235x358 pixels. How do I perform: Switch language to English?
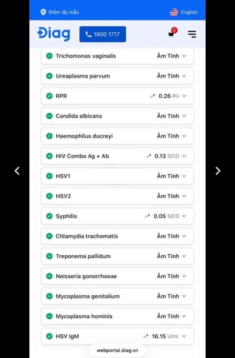tap(189, 12)
